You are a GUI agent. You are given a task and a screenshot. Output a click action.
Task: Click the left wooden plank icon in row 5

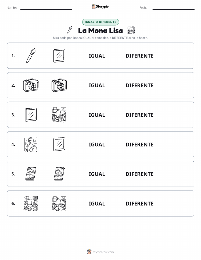[31, 174]
